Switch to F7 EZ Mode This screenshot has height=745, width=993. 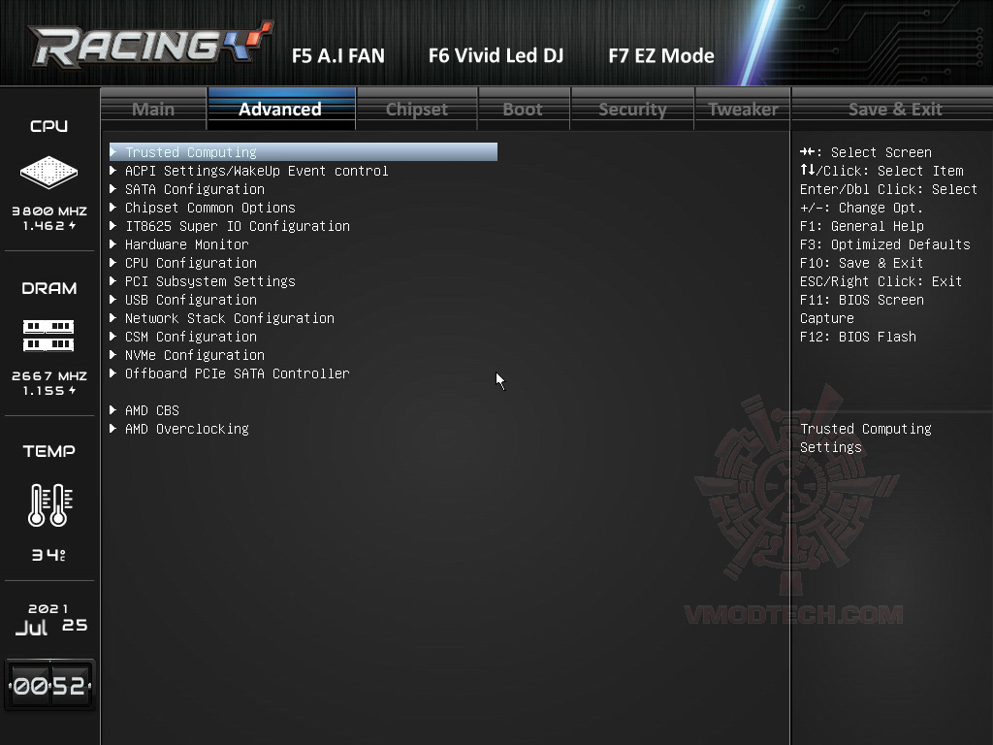tap(661, 55)
